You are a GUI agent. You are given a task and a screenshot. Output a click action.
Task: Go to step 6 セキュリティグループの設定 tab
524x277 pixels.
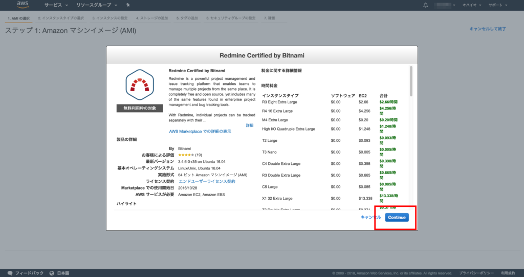click(230, 18)
